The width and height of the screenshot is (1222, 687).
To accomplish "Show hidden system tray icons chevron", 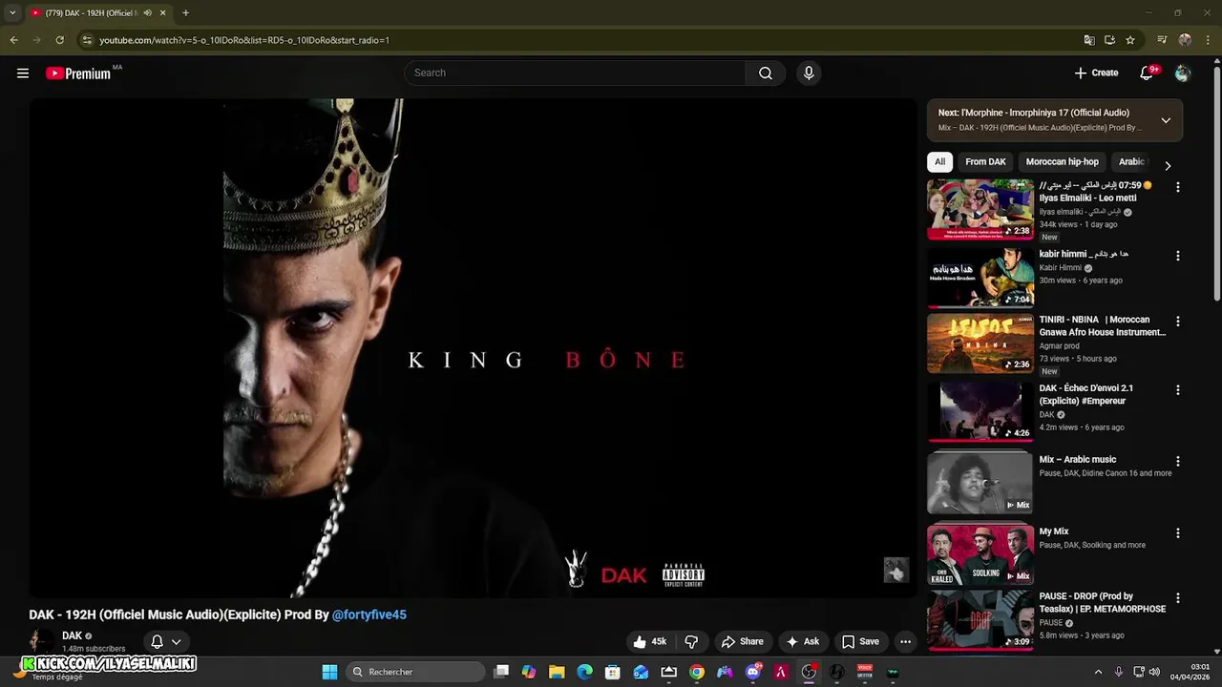I will [1098, 672].
